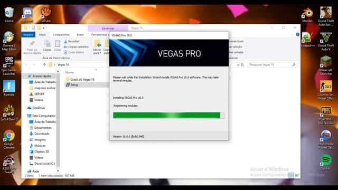338x190 pixels.
Task: Click Copiar caminho in the ribbon
Action: [x=76, y=47]
